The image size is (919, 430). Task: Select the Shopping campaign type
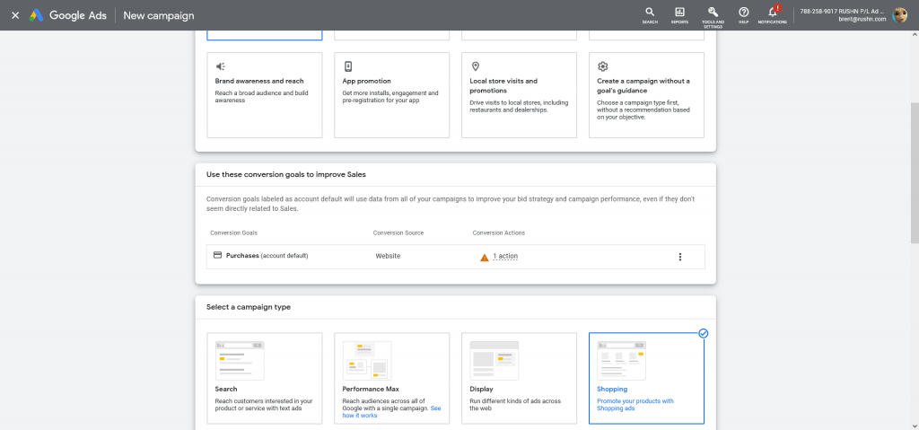pyautogui.click(x=646, y=378)
